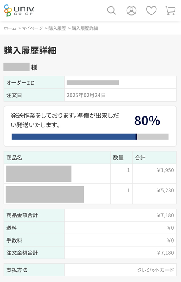The width and height of the screenshot is (181, 282).
Task: Click the 注文金額合計 ¥7,180 row
Action: pos(90,253)
